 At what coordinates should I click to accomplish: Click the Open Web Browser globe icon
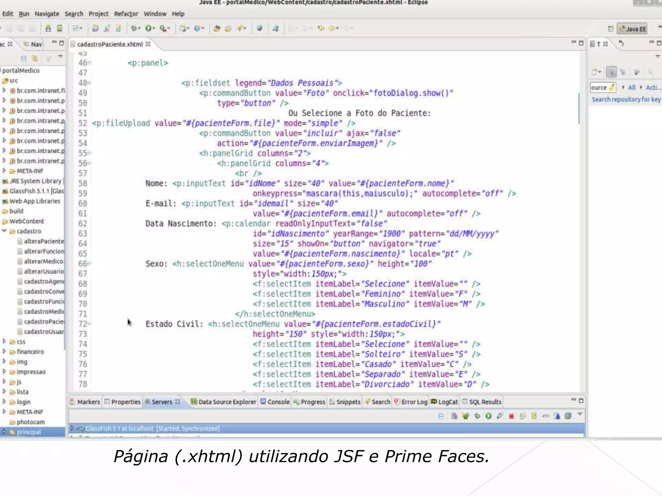click(259, 28)
